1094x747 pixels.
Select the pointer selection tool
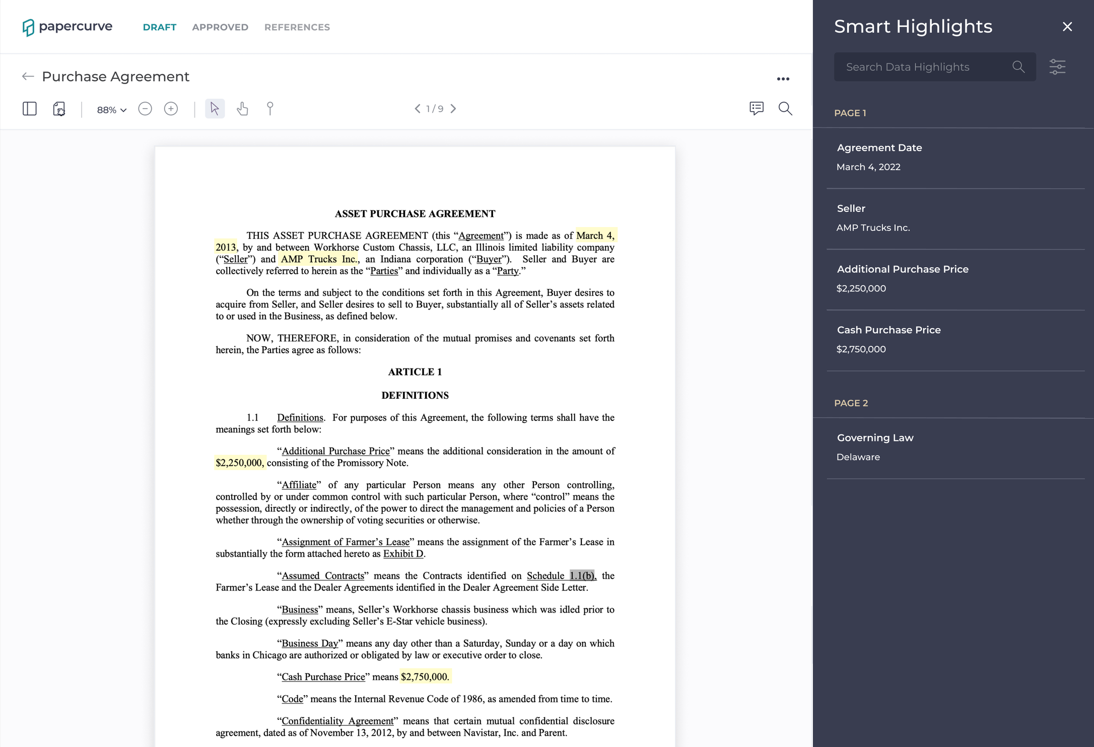(215, 108)
